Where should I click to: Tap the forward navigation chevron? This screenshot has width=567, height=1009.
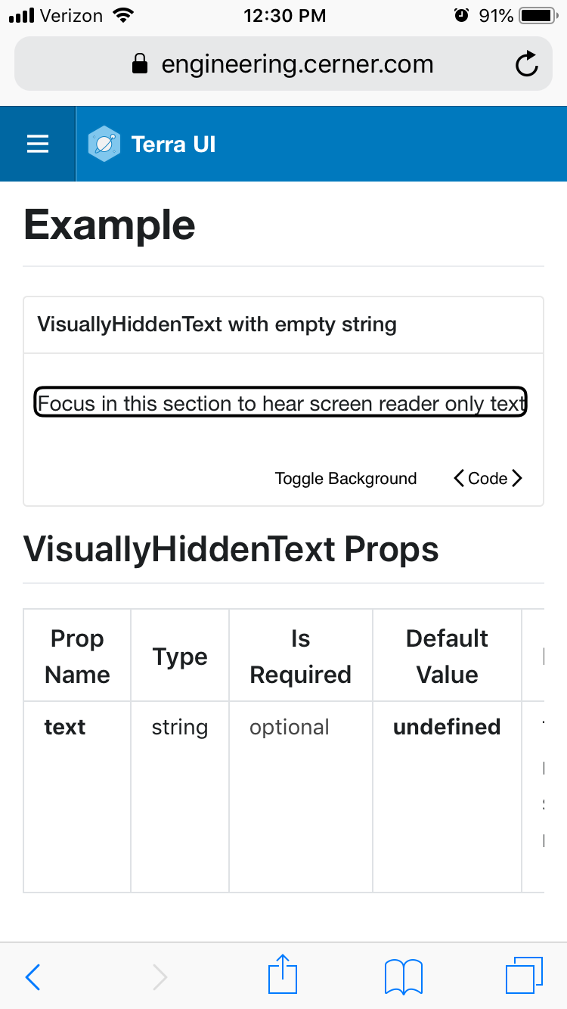[159, 976]
